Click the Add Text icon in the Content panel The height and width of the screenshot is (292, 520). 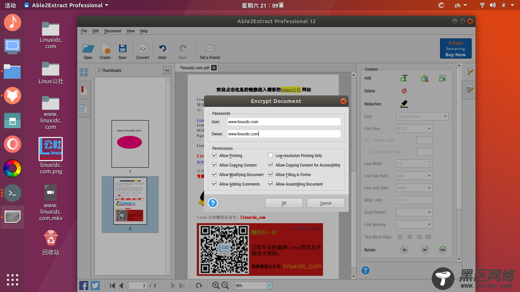(404, 78)
